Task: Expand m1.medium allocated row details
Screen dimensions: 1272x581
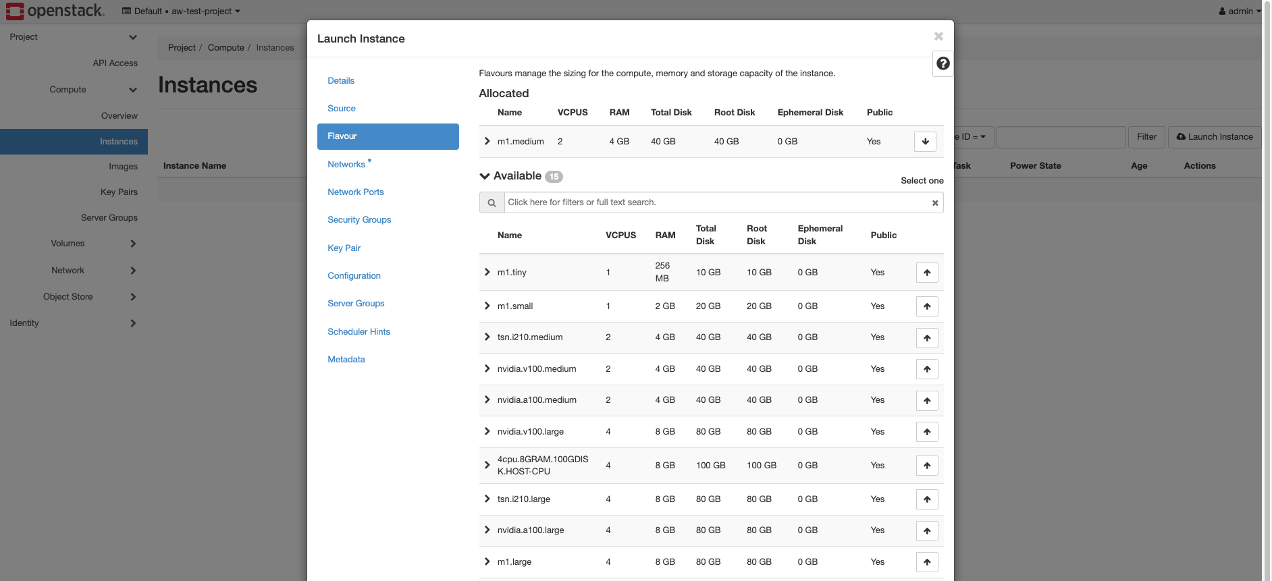Action: (487, 141)
